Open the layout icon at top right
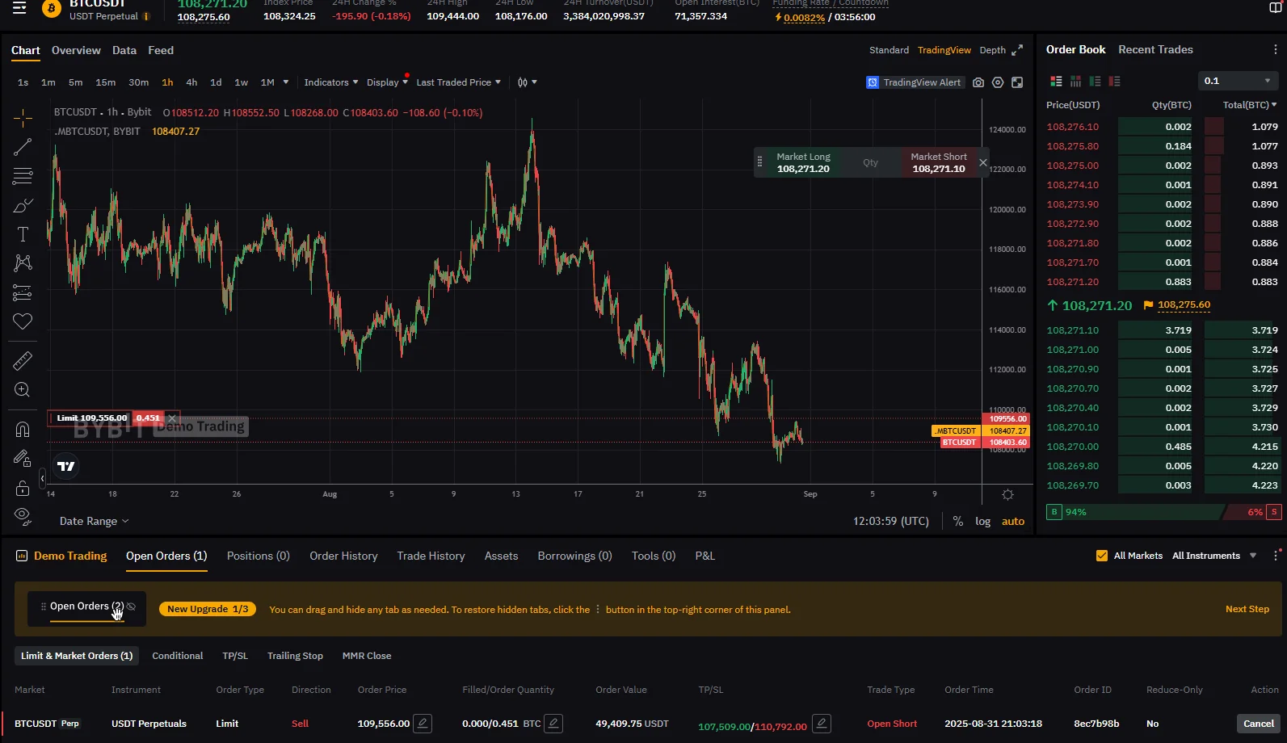1287x743 pixels. tap(1275, 8)
